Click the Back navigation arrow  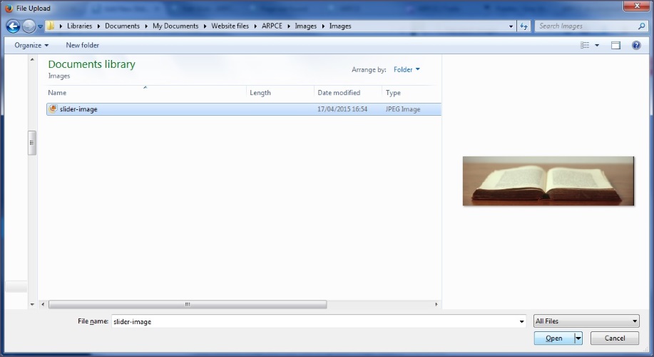point(13,26)
